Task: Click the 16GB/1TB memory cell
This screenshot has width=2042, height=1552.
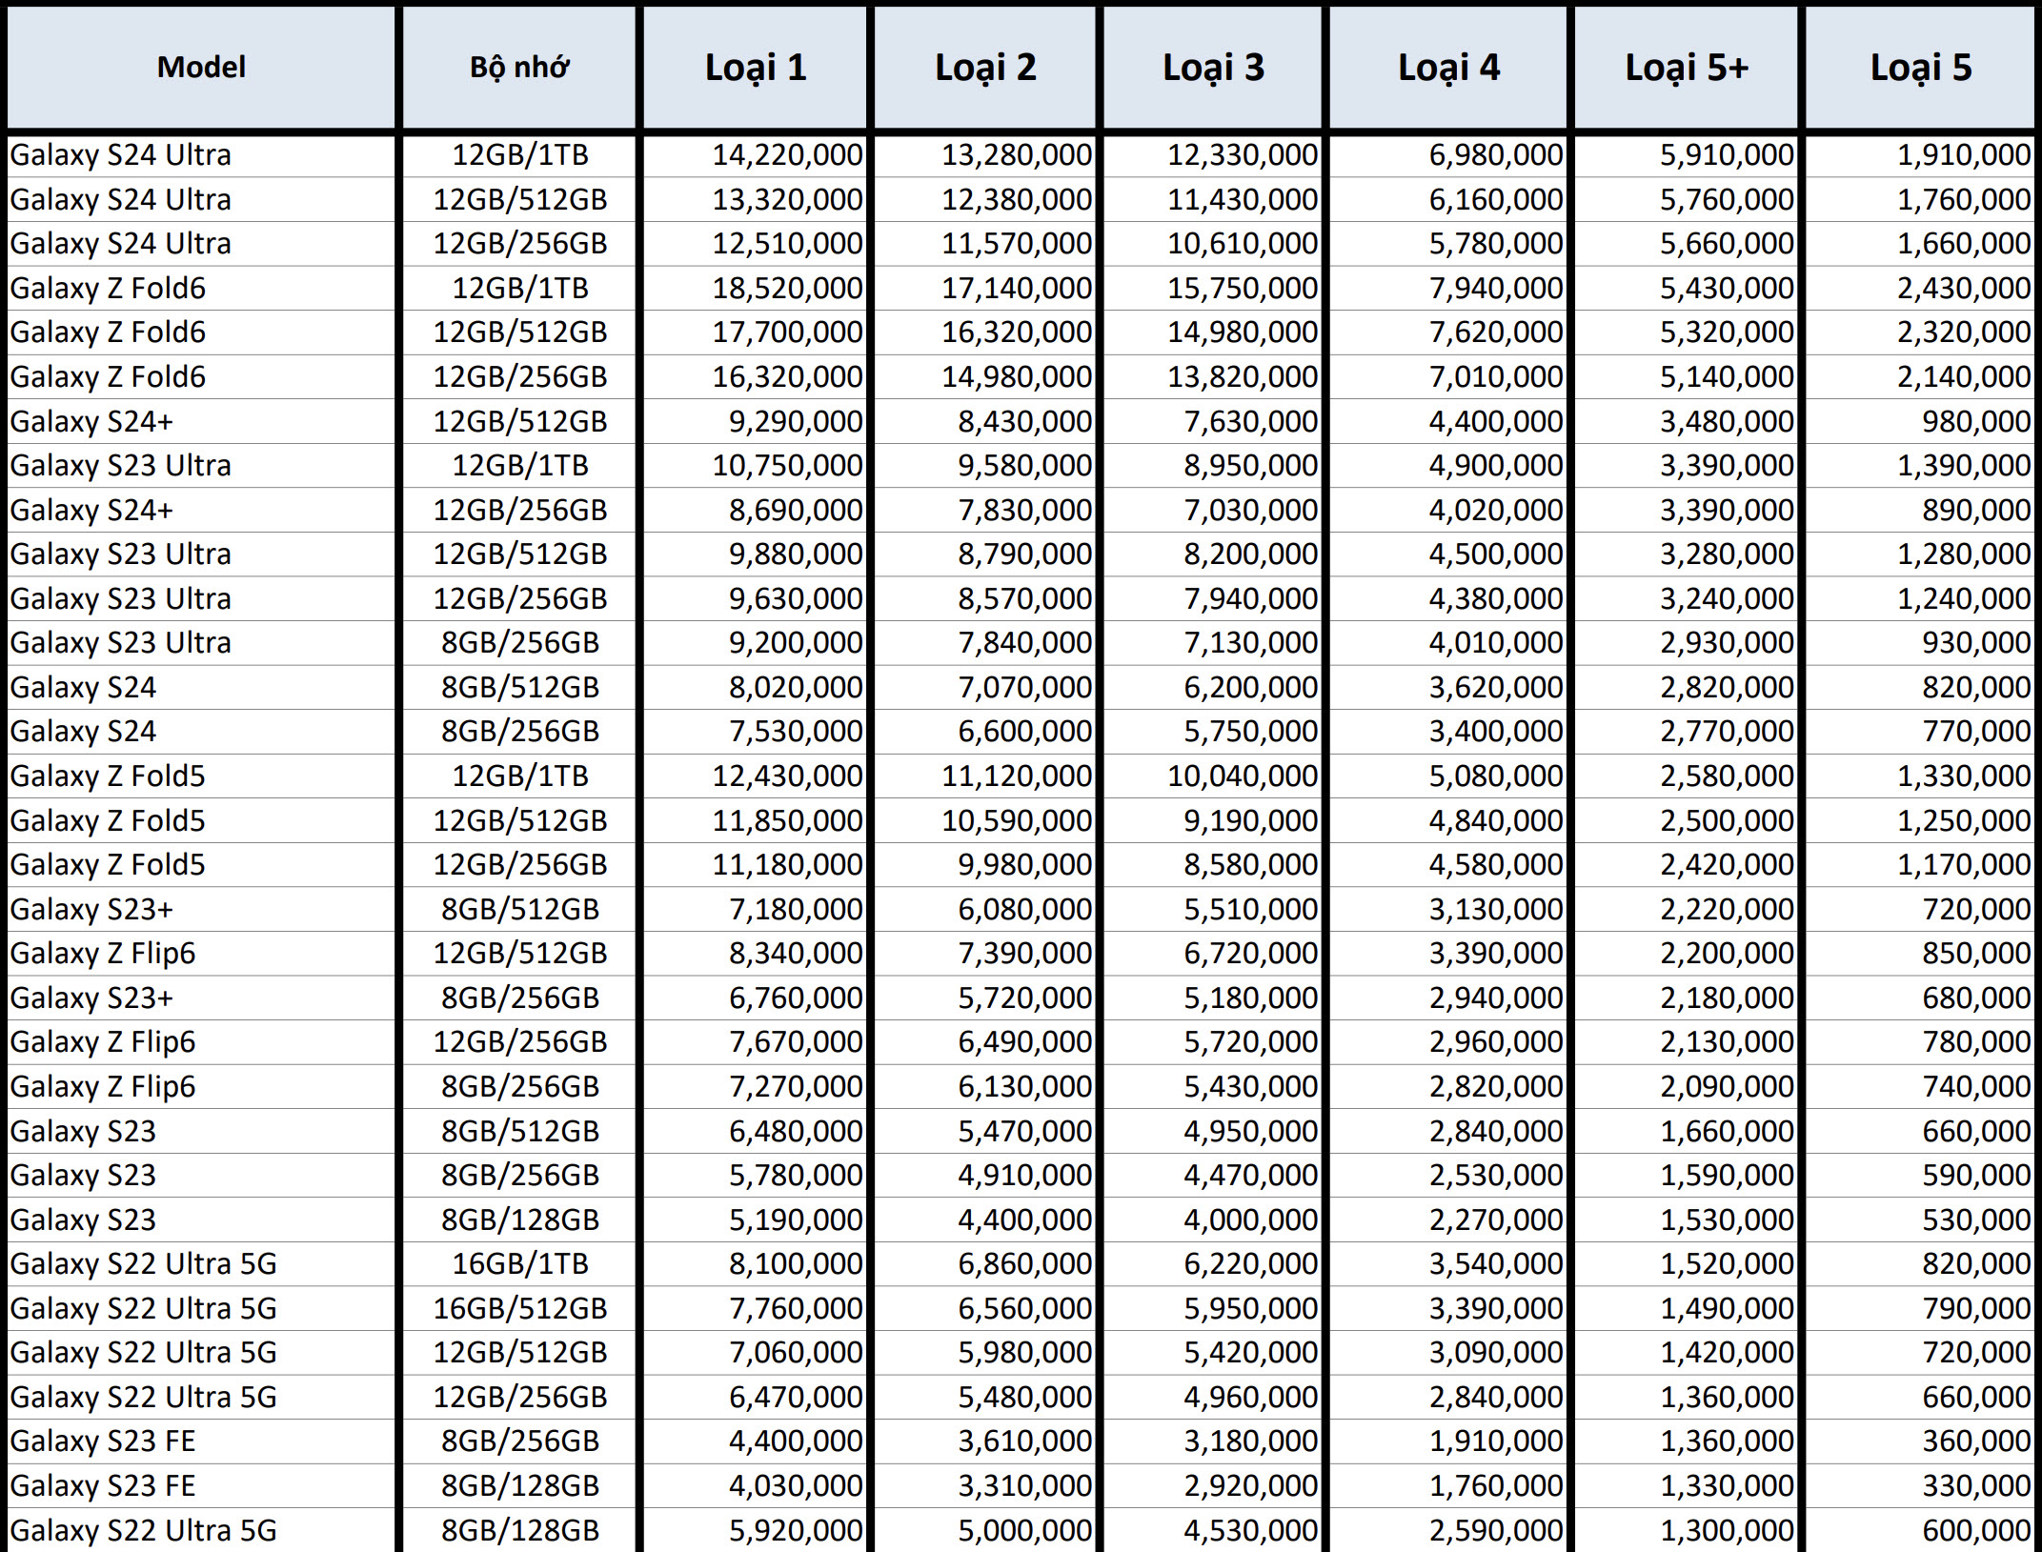Action: 519,1264
